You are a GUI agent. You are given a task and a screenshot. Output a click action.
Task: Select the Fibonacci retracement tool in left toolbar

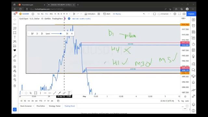[15, 28]
